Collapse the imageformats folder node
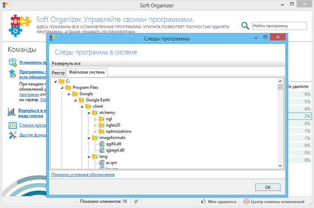 point(88,138)
